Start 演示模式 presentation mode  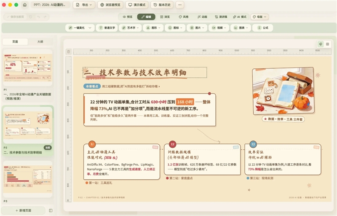(137, 5)
